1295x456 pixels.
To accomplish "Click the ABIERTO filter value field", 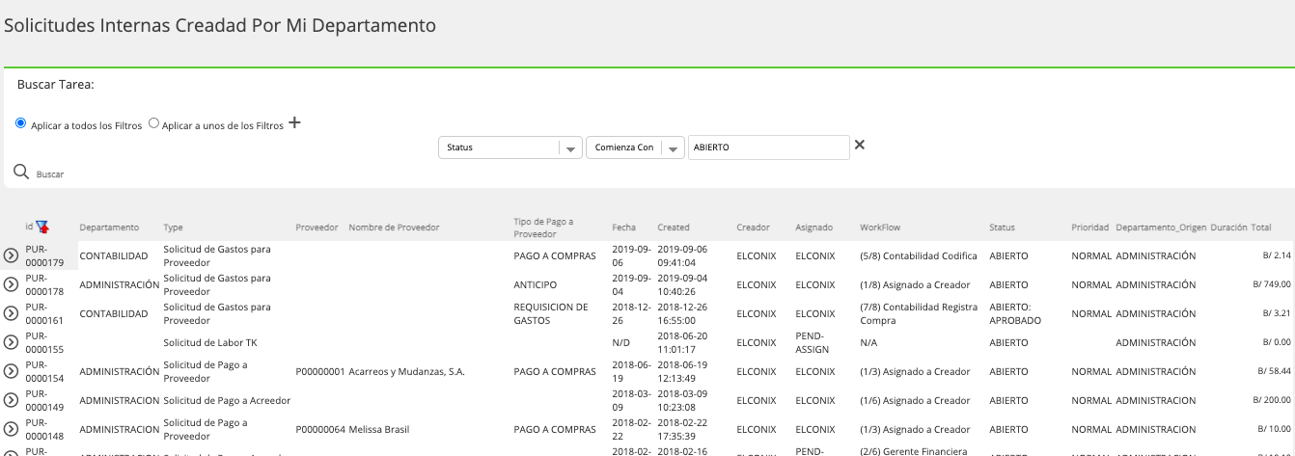I will tap(769, 148).
